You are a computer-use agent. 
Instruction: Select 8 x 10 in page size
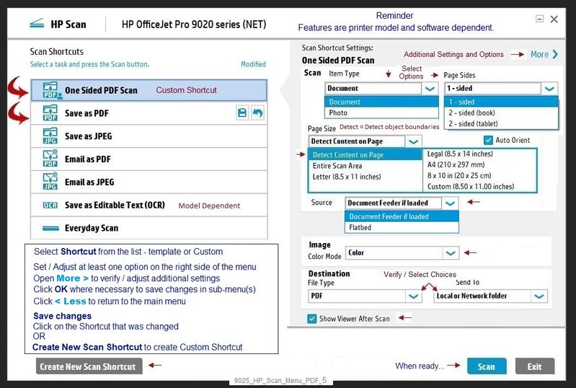(x=479, y=176)
